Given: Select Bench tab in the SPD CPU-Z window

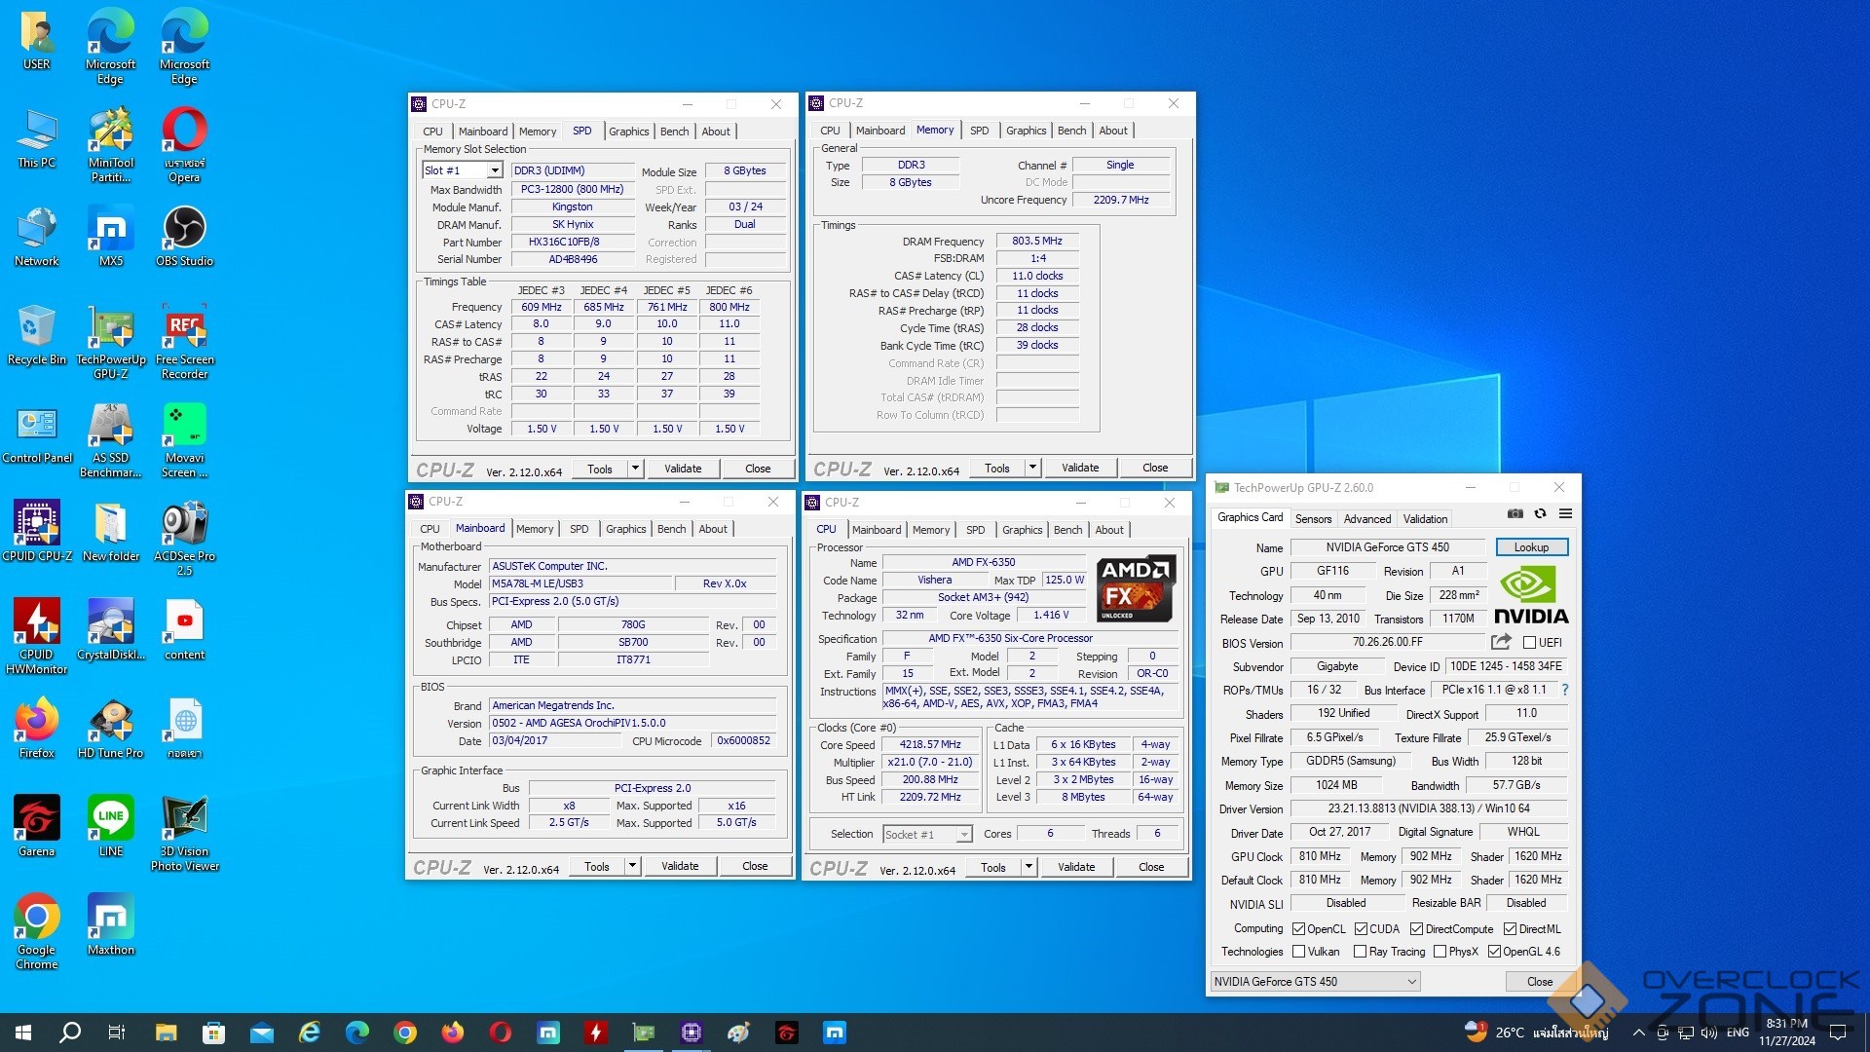Looking at the screenshot, I should point(674,131).
